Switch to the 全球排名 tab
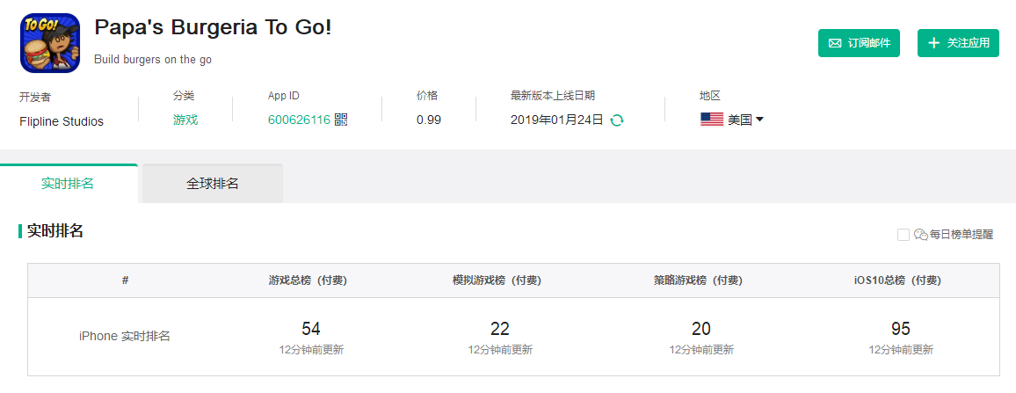The image size is (1016, 393). pyautogui.click(x=213, y=184)
